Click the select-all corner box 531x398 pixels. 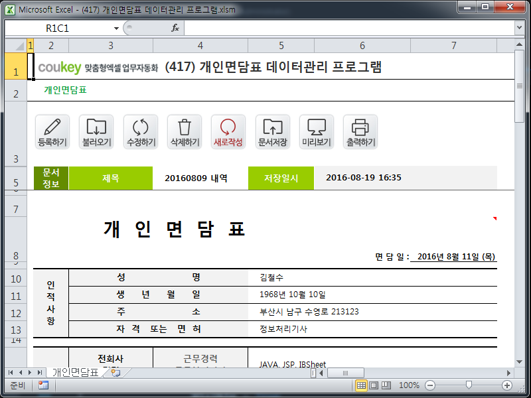pyautogui.click(x=16, y=45)
